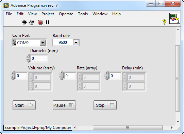Click the horizontal scrollbar thumb
184x134 pixels.
128,128
